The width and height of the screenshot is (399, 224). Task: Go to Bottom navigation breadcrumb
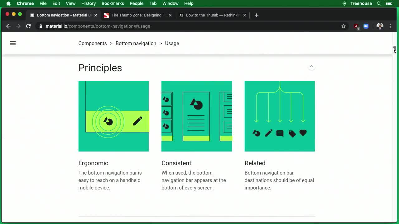pos(136,43)
